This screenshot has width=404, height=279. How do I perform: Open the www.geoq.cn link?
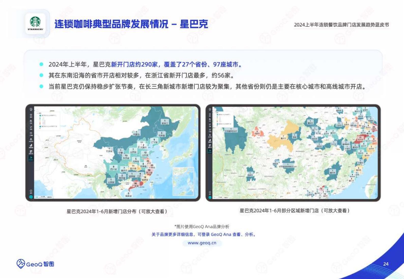pyautogui.click(x=202, y=243)
